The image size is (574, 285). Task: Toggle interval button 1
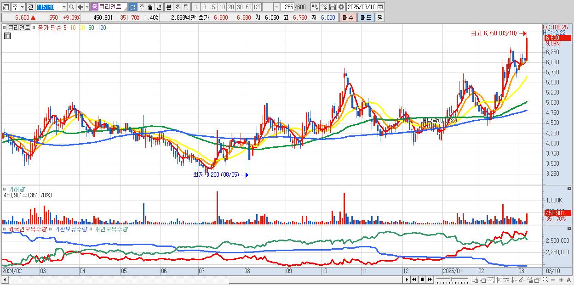click(x=196, y=7)
